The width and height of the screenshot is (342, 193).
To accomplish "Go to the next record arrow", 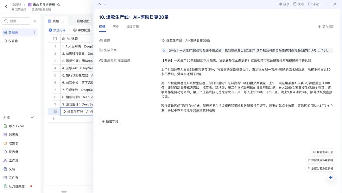I will pyautogui.click(x=105, y=4).
